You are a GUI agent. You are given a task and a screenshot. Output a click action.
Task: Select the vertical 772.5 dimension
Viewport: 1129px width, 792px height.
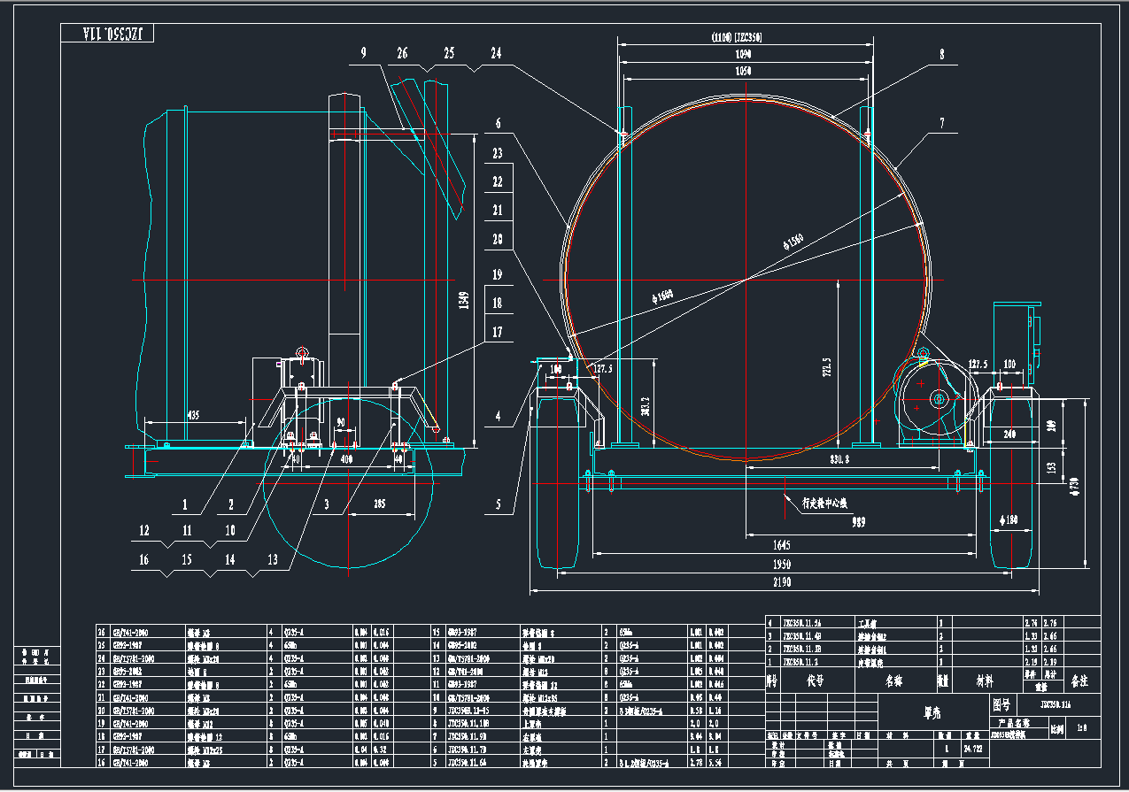point(827,366)
